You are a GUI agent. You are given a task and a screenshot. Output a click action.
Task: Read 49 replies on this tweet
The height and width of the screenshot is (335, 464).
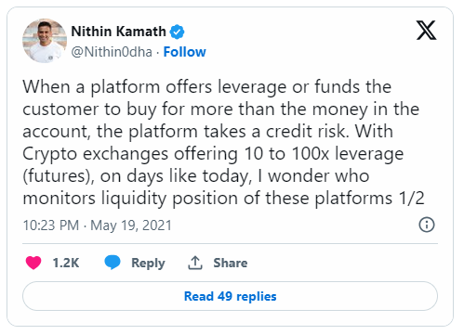click(230, 296)
